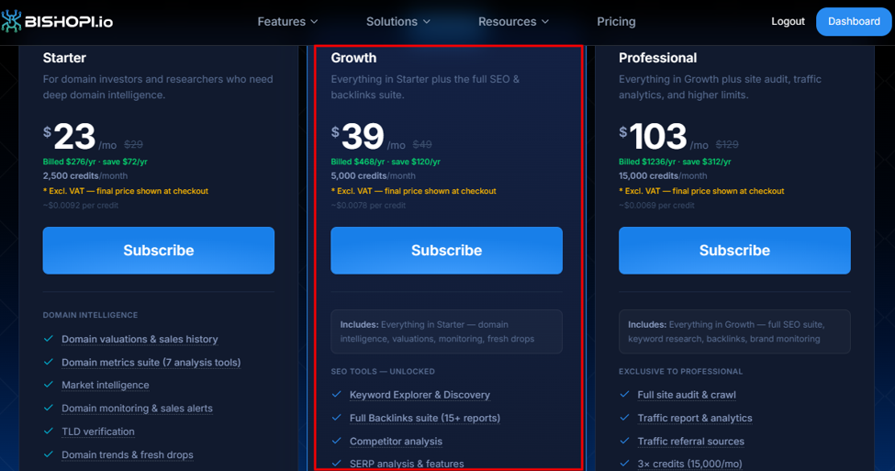The height and width of the screenshot is (471, 895).
Task: Click Domain metrics suite (7 analysis tools)
Action: [x=151, y=363]
